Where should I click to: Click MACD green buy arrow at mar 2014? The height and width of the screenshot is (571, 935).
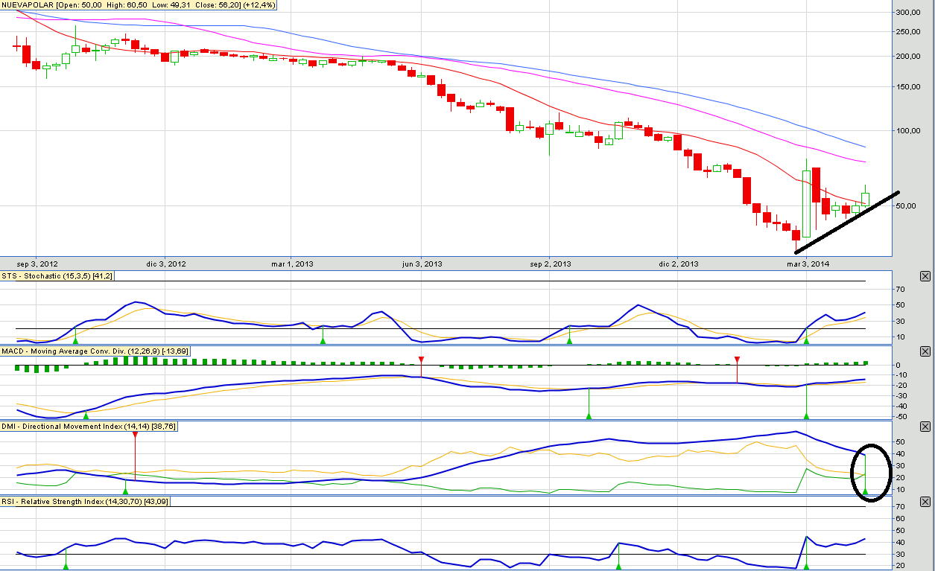[807, 415]
